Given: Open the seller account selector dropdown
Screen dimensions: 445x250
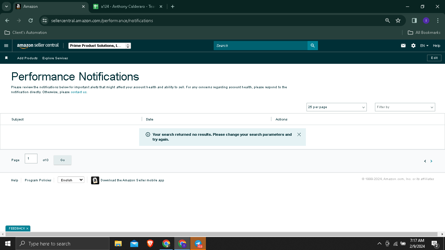Looking at the screenshot, I should pyautogui.click(x=100, y=46).
